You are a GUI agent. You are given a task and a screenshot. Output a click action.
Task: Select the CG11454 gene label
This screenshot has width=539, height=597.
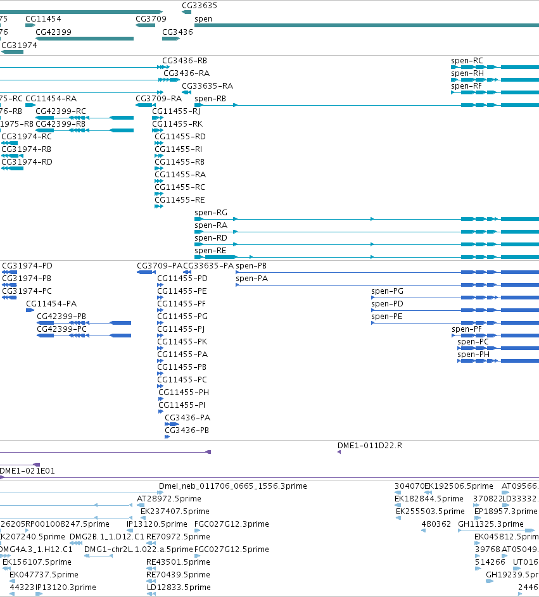[43, 19]
